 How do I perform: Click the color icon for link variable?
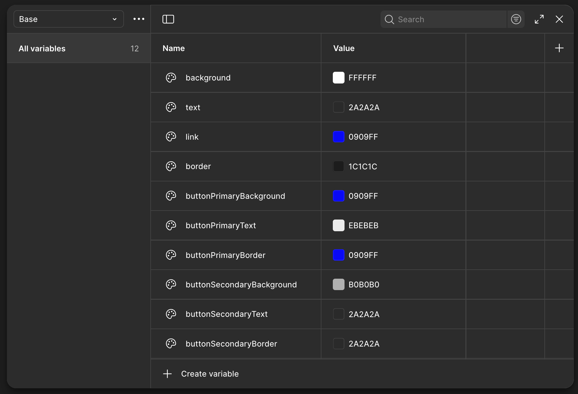click(171, 137)
